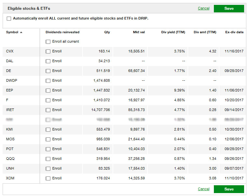Select the MOS symbol

point(10,139)
